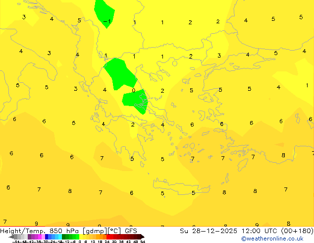Click the dark right arrow of color scale

coord(143,237)
